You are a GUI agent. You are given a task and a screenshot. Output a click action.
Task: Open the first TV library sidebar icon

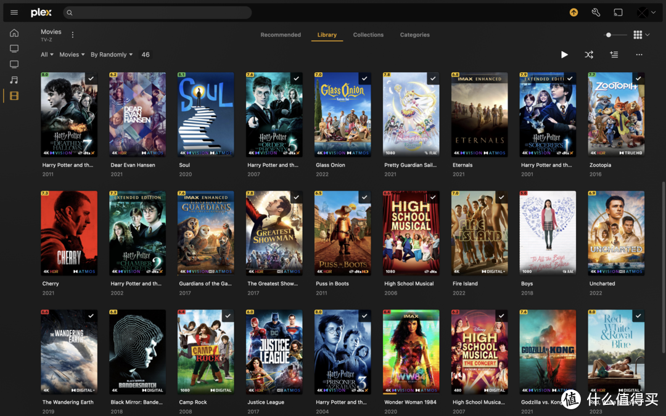click(14, 49)
